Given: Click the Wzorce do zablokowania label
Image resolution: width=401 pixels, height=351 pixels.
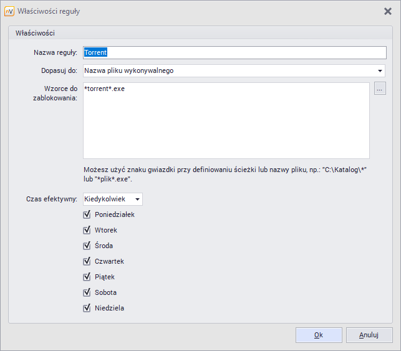Looking at the screenshot, I should (55, 94).
